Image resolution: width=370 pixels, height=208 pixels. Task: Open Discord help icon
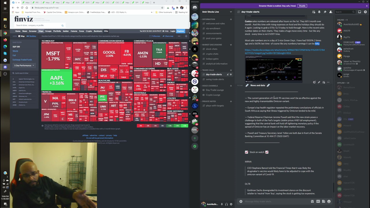tap(365, 12)
